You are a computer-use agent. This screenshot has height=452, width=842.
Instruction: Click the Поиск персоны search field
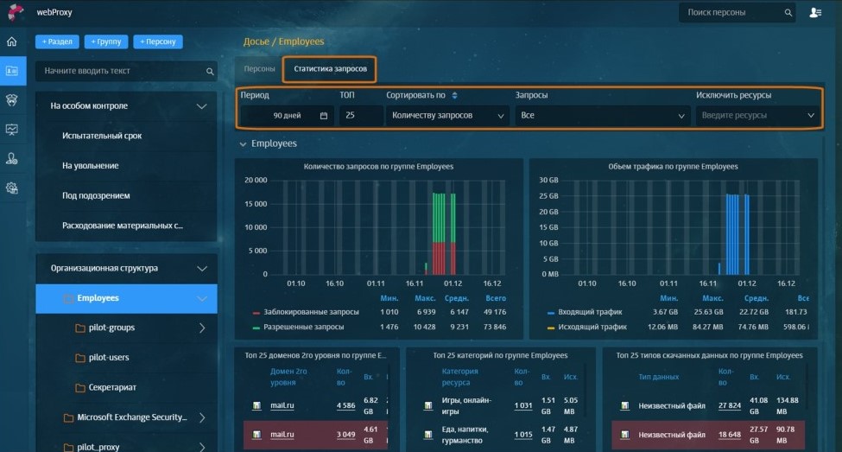[x=730, y=13]
